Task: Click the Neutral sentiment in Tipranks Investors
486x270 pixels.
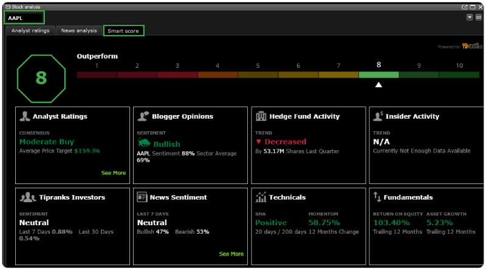Action: click(34, 222)
